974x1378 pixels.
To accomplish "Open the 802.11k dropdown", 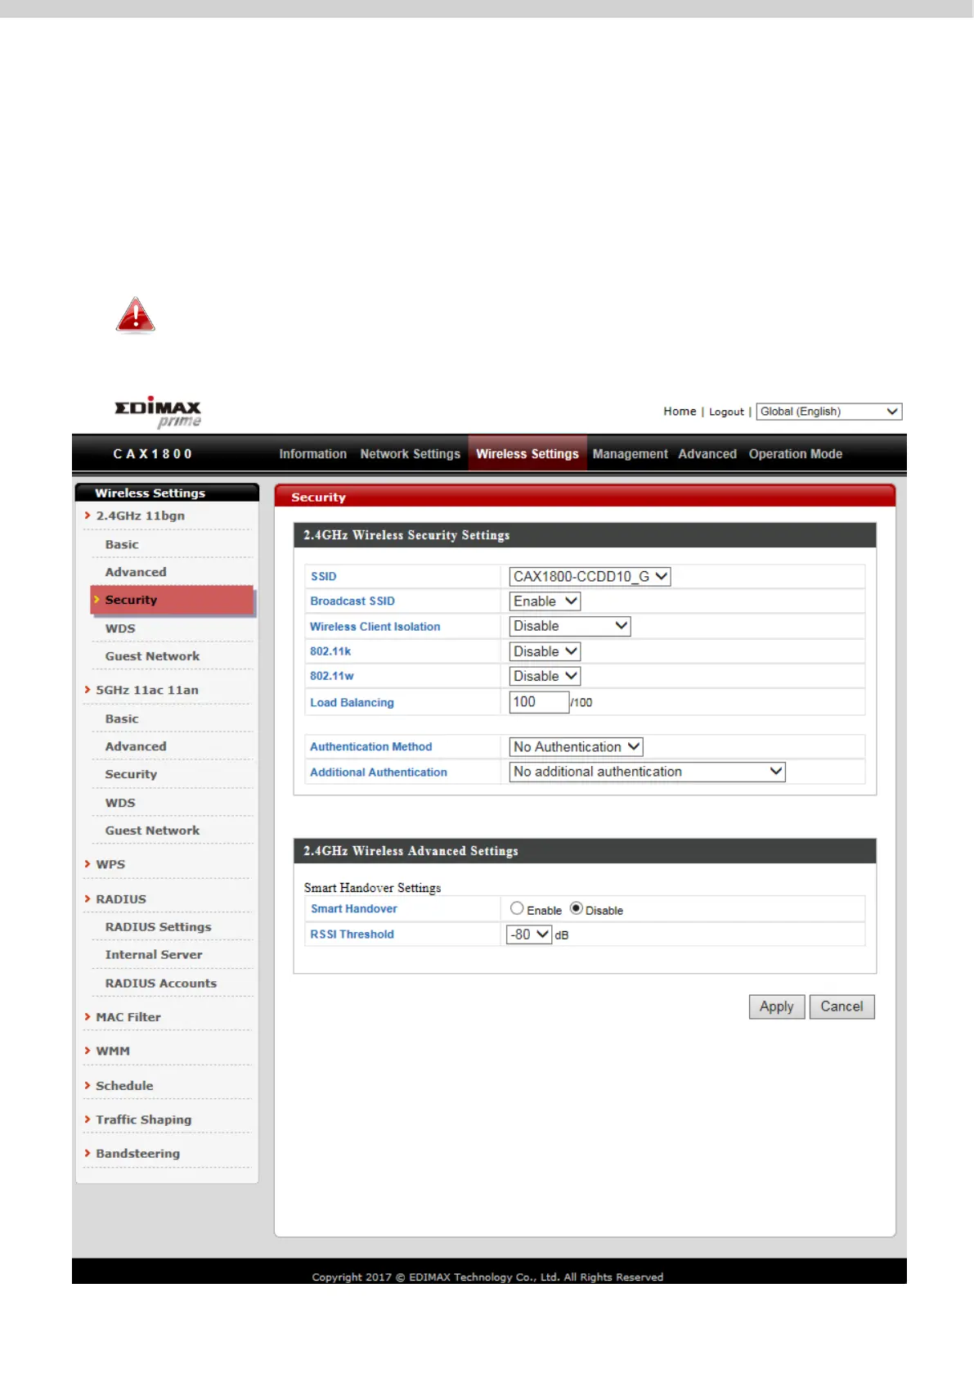I will [545, 651].
